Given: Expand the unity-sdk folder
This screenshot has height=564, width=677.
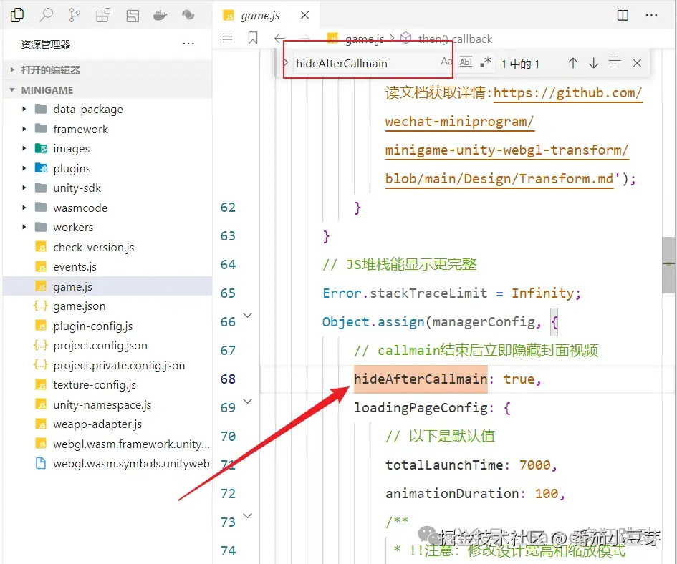Looking at the screenshot, I should (77, 188).
